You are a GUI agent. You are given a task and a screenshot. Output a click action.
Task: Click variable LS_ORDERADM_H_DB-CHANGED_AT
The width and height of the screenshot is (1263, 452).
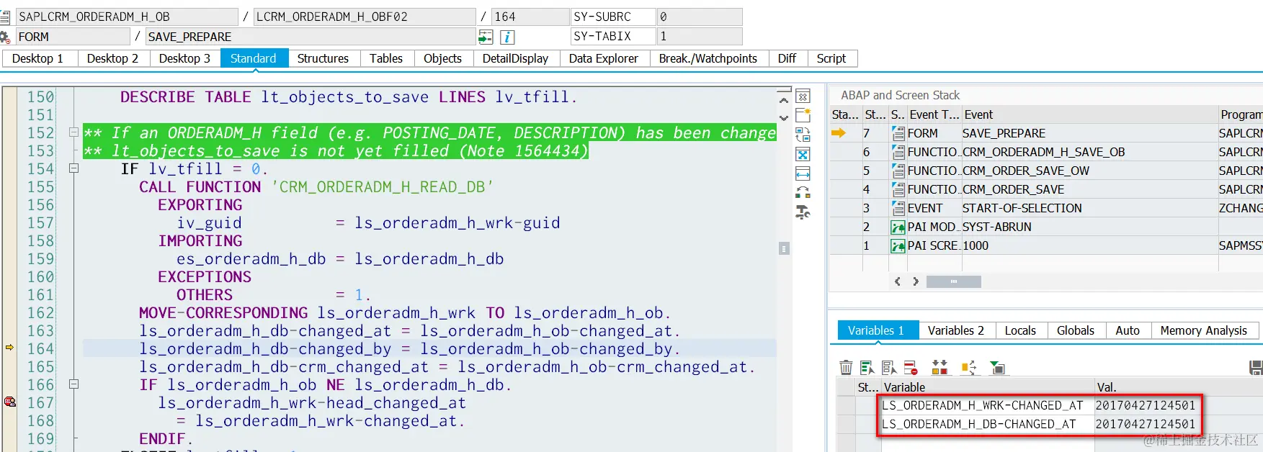(x=979, y=424)
